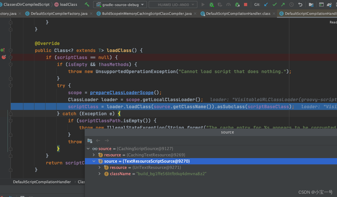Click the override gutter icon beside loadClass()
The width and height of the screenshot is (337, 197).
tap(3, 50)
